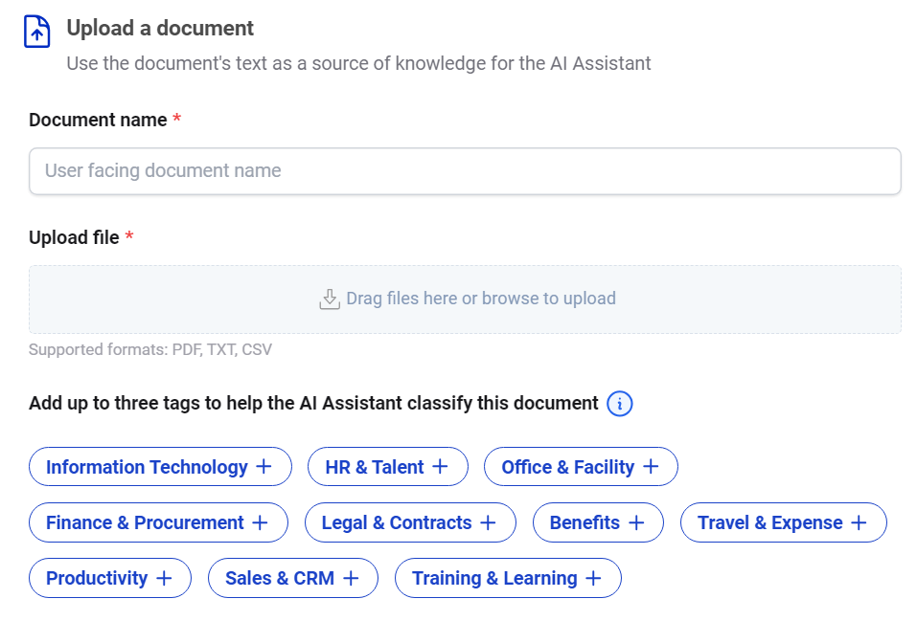Click the 'Upload file' label

(75, 237)
